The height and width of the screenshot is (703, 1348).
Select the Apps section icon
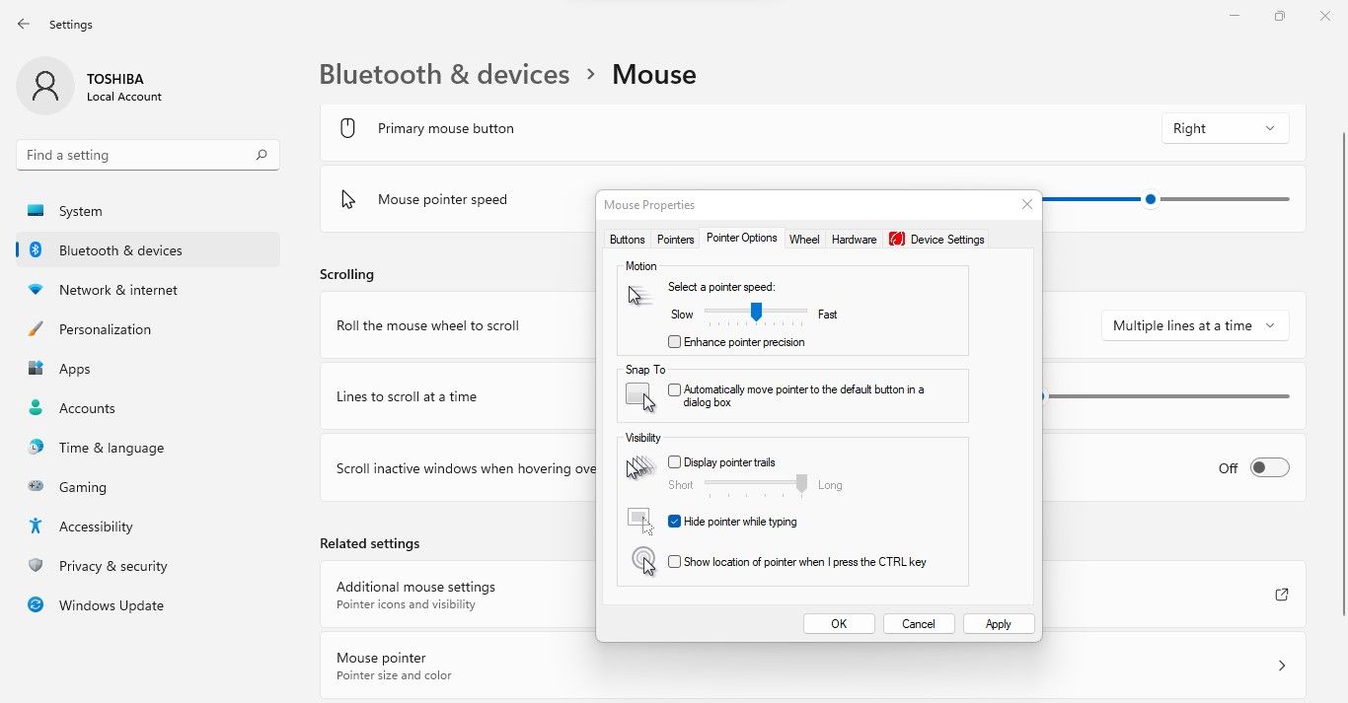(x=35, y=369)
